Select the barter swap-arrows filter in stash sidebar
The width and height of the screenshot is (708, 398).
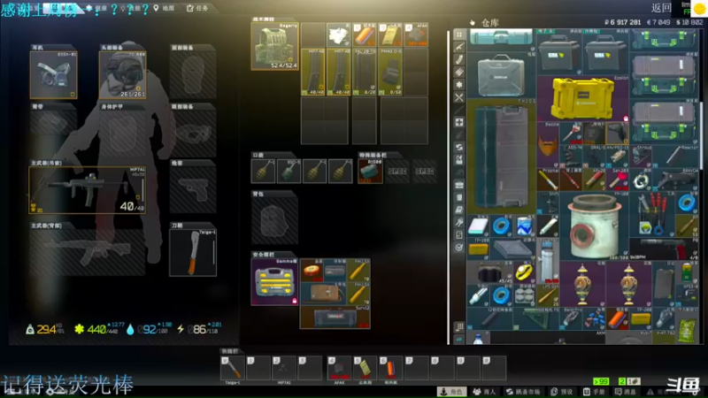click(459, 147)
